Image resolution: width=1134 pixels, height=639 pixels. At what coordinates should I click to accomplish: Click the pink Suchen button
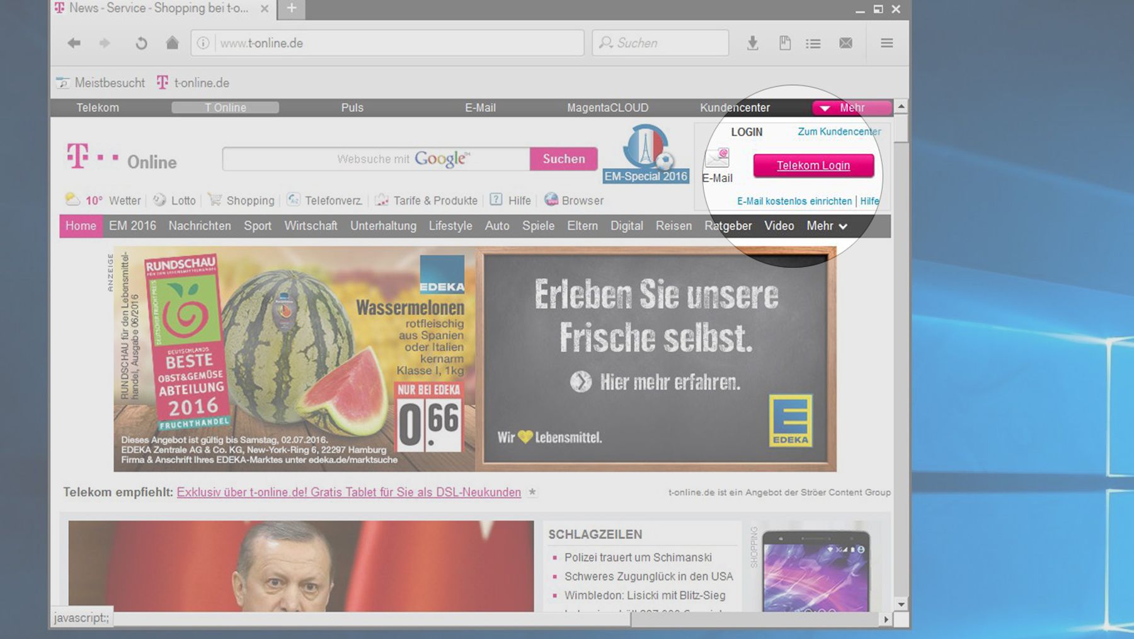click(x=564, y=159)
